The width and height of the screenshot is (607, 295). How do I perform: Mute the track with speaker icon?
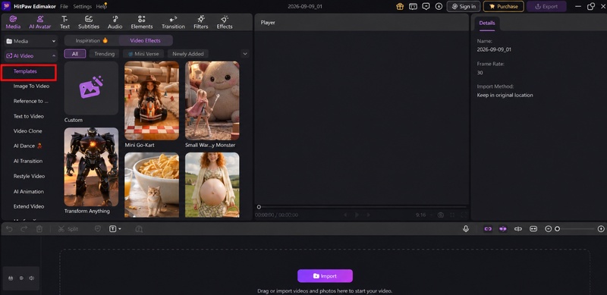[x=32, y=278]
